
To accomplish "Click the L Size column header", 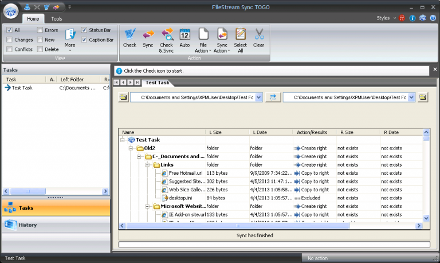I will point(227,132).
